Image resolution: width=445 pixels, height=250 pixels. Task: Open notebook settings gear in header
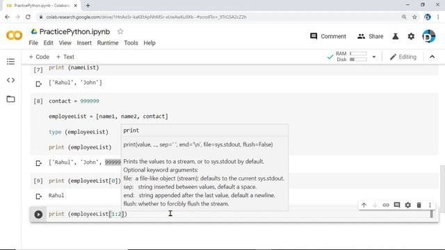pos(411,36)
